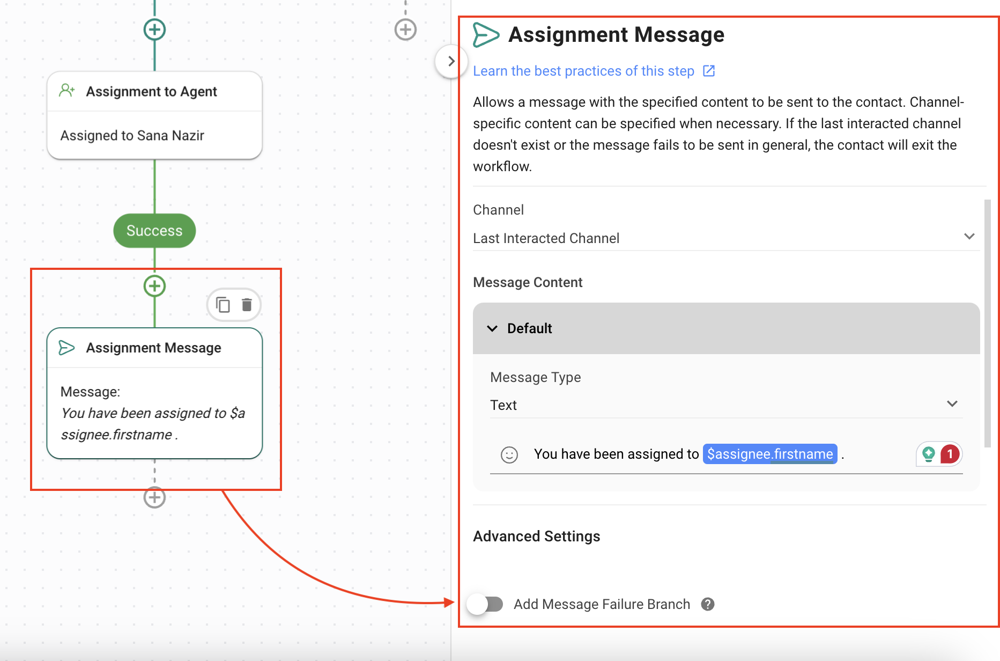Collapse the side panel with arrow button
Viewport: 1000px width, 661px height.
450,61
